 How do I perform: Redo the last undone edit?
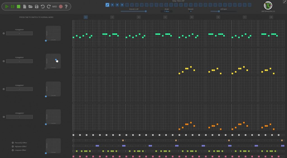(48, 6)
